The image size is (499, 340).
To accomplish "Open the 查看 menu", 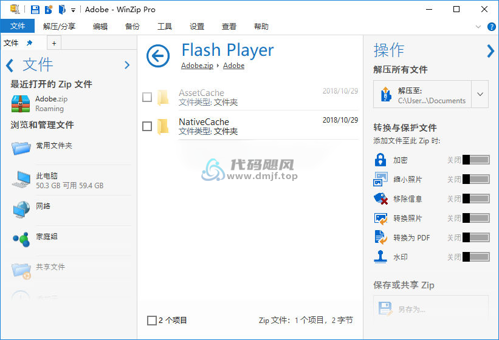I will coord(229,26).
